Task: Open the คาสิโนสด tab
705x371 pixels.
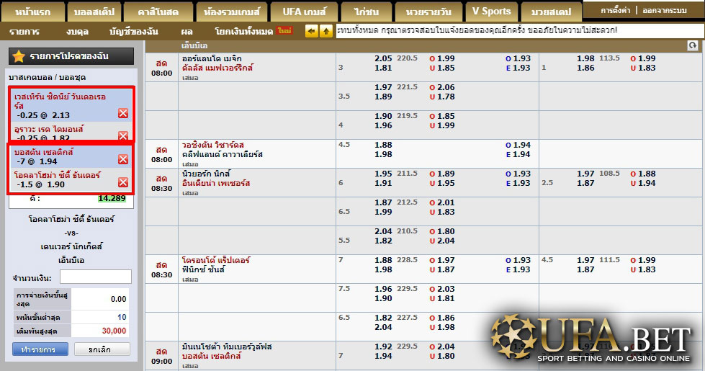Action: [158, 12]
